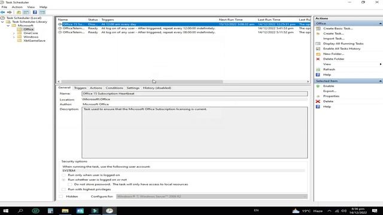Image resolution: width=383 pixels, height=215 pixels.
Task: Open the Help menu
Action: 43,7
